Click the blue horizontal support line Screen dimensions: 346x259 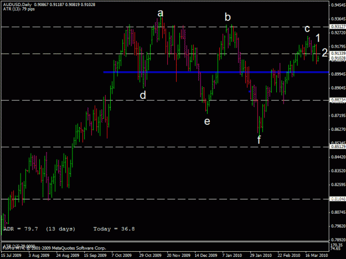tap(216, 72)
